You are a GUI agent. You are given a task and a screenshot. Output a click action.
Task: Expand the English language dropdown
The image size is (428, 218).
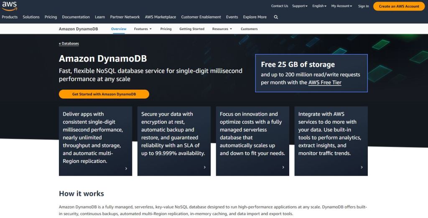[x=319, y=6]
